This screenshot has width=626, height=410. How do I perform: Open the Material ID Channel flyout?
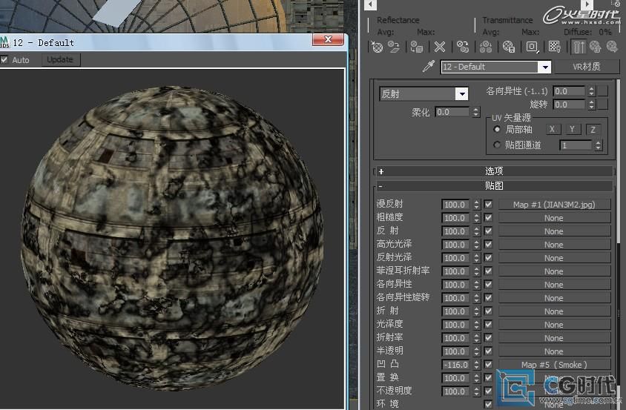click(x=533, y=47)
